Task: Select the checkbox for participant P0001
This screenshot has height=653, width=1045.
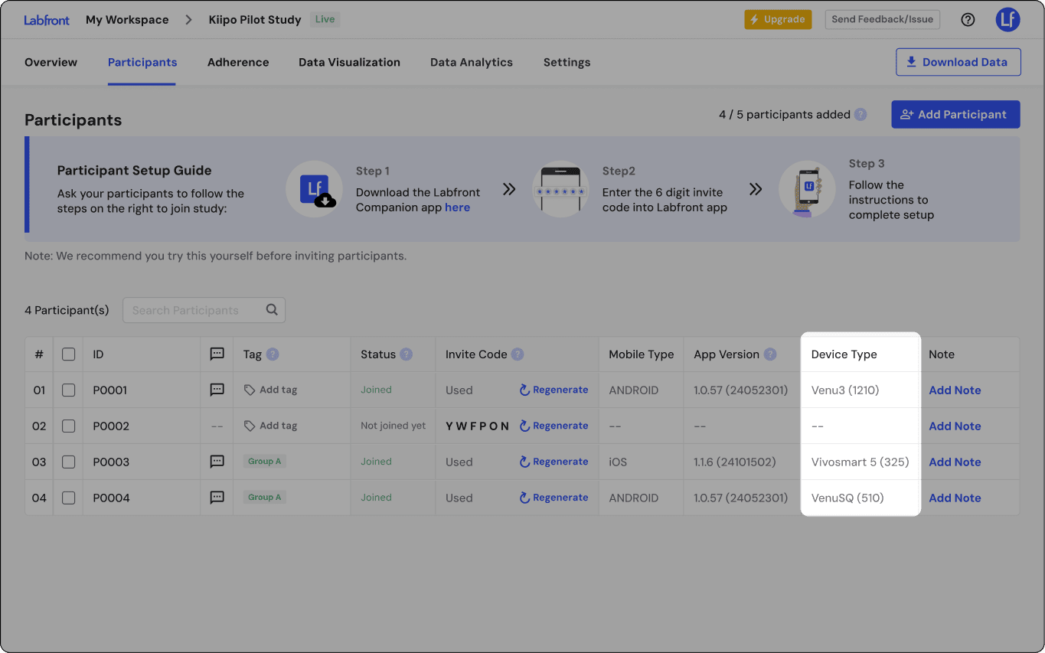Action: [68, 390]
